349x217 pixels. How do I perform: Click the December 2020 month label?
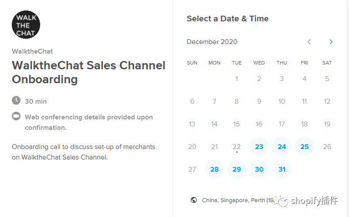click(212, 42)
